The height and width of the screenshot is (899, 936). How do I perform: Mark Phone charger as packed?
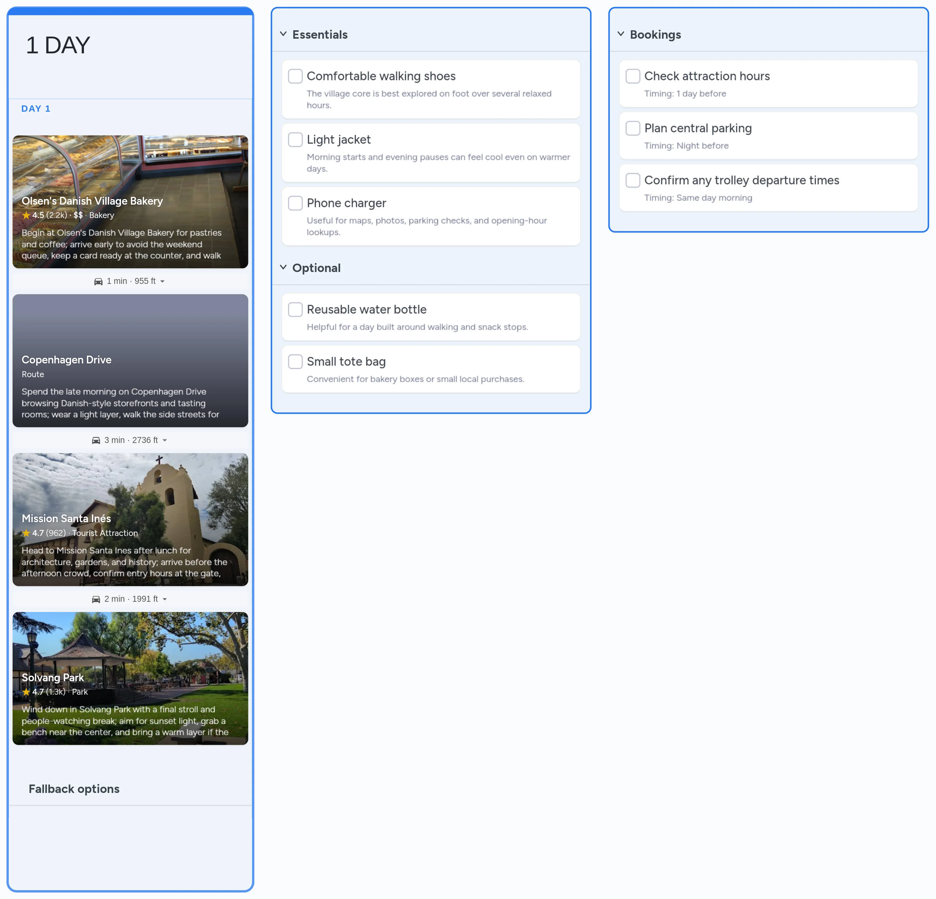point(295,203)
